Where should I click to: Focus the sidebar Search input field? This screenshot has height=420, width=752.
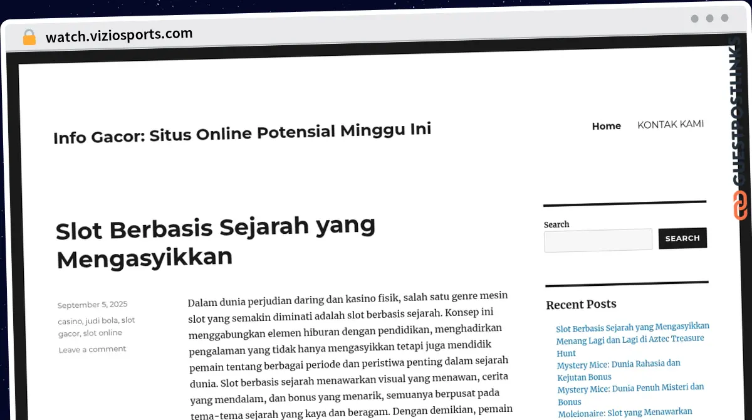coord(598,240)
